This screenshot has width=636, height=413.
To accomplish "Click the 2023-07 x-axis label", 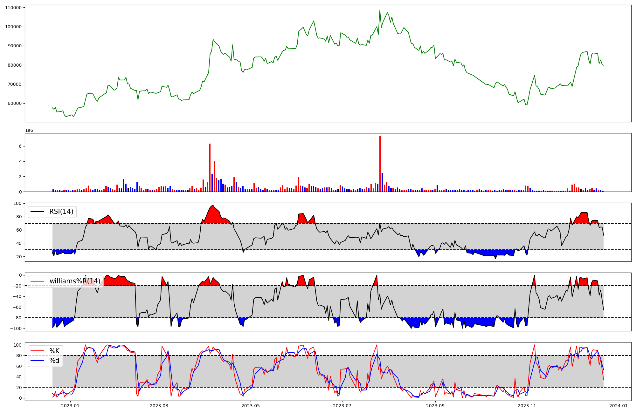I will 342,406.
